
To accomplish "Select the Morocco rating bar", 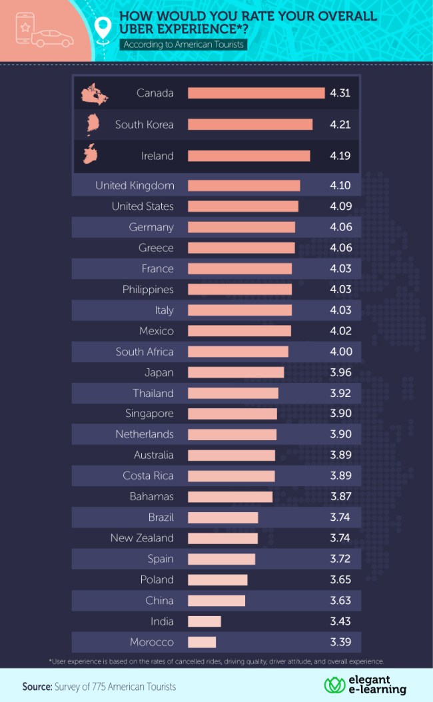I will tap(202, 642).
